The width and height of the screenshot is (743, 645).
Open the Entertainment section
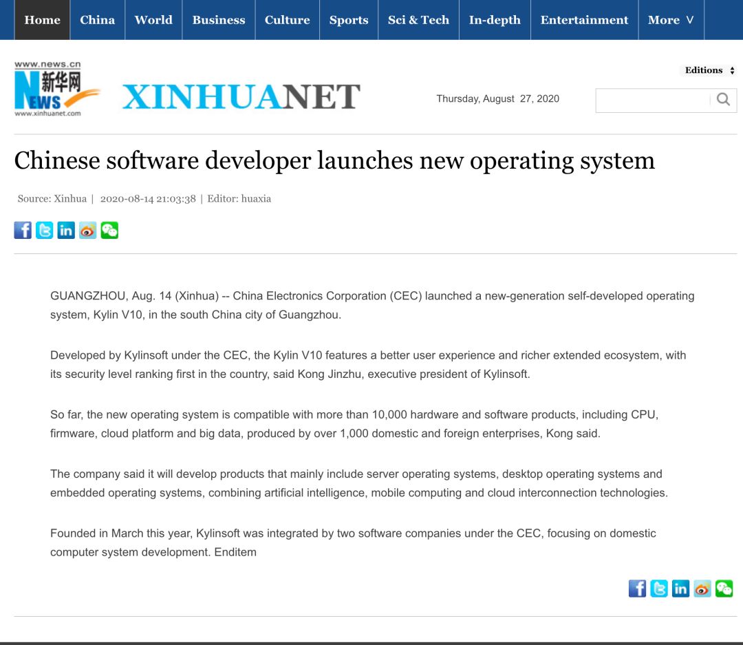tap(584, 20)
